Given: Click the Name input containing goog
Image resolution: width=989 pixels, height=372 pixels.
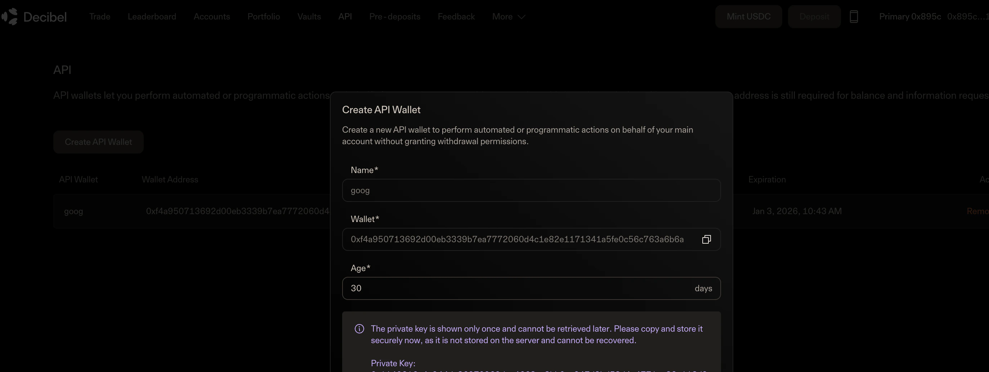Looking at the screenshot, I should click(x=531, y=190).
